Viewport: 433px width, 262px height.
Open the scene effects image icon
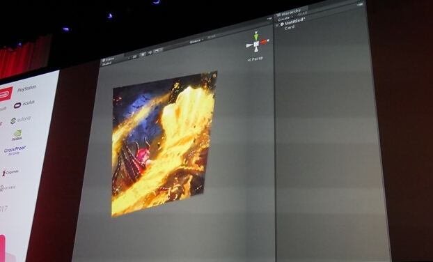[x=157, y=51]
